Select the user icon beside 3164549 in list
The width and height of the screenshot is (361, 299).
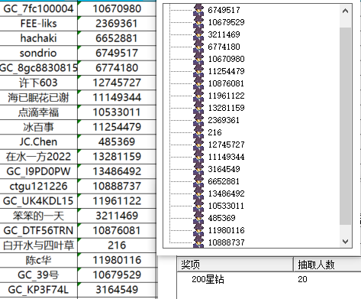[198, 169]
